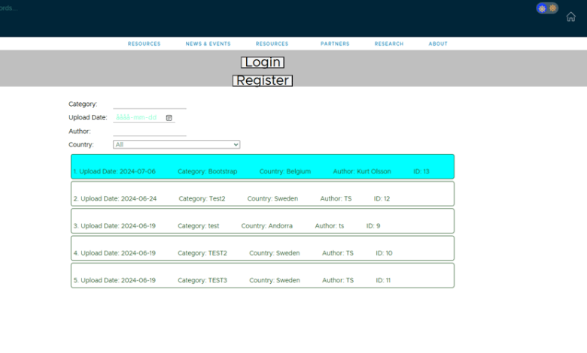
Task: Open the NEWS & EVENTS menu
Action: tap(208, 44)
